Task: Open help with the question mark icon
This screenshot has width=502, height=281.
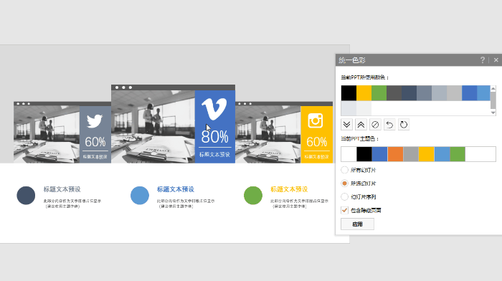Action: 483,59
